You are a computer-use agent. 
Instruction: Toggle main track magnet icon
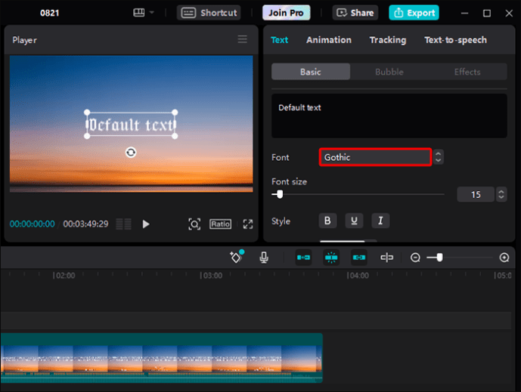click(x=303, y=258)
